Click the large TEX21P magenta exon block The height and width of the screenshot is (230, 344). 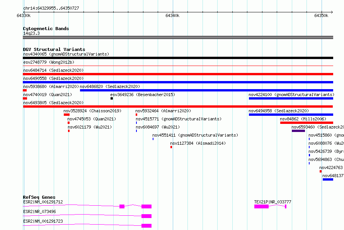coord(262,206)
